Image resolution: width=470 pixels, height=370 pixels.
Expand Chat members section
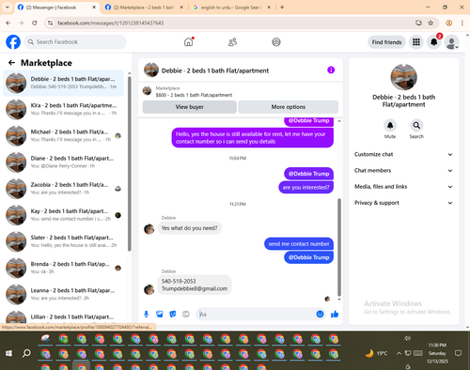403,171
